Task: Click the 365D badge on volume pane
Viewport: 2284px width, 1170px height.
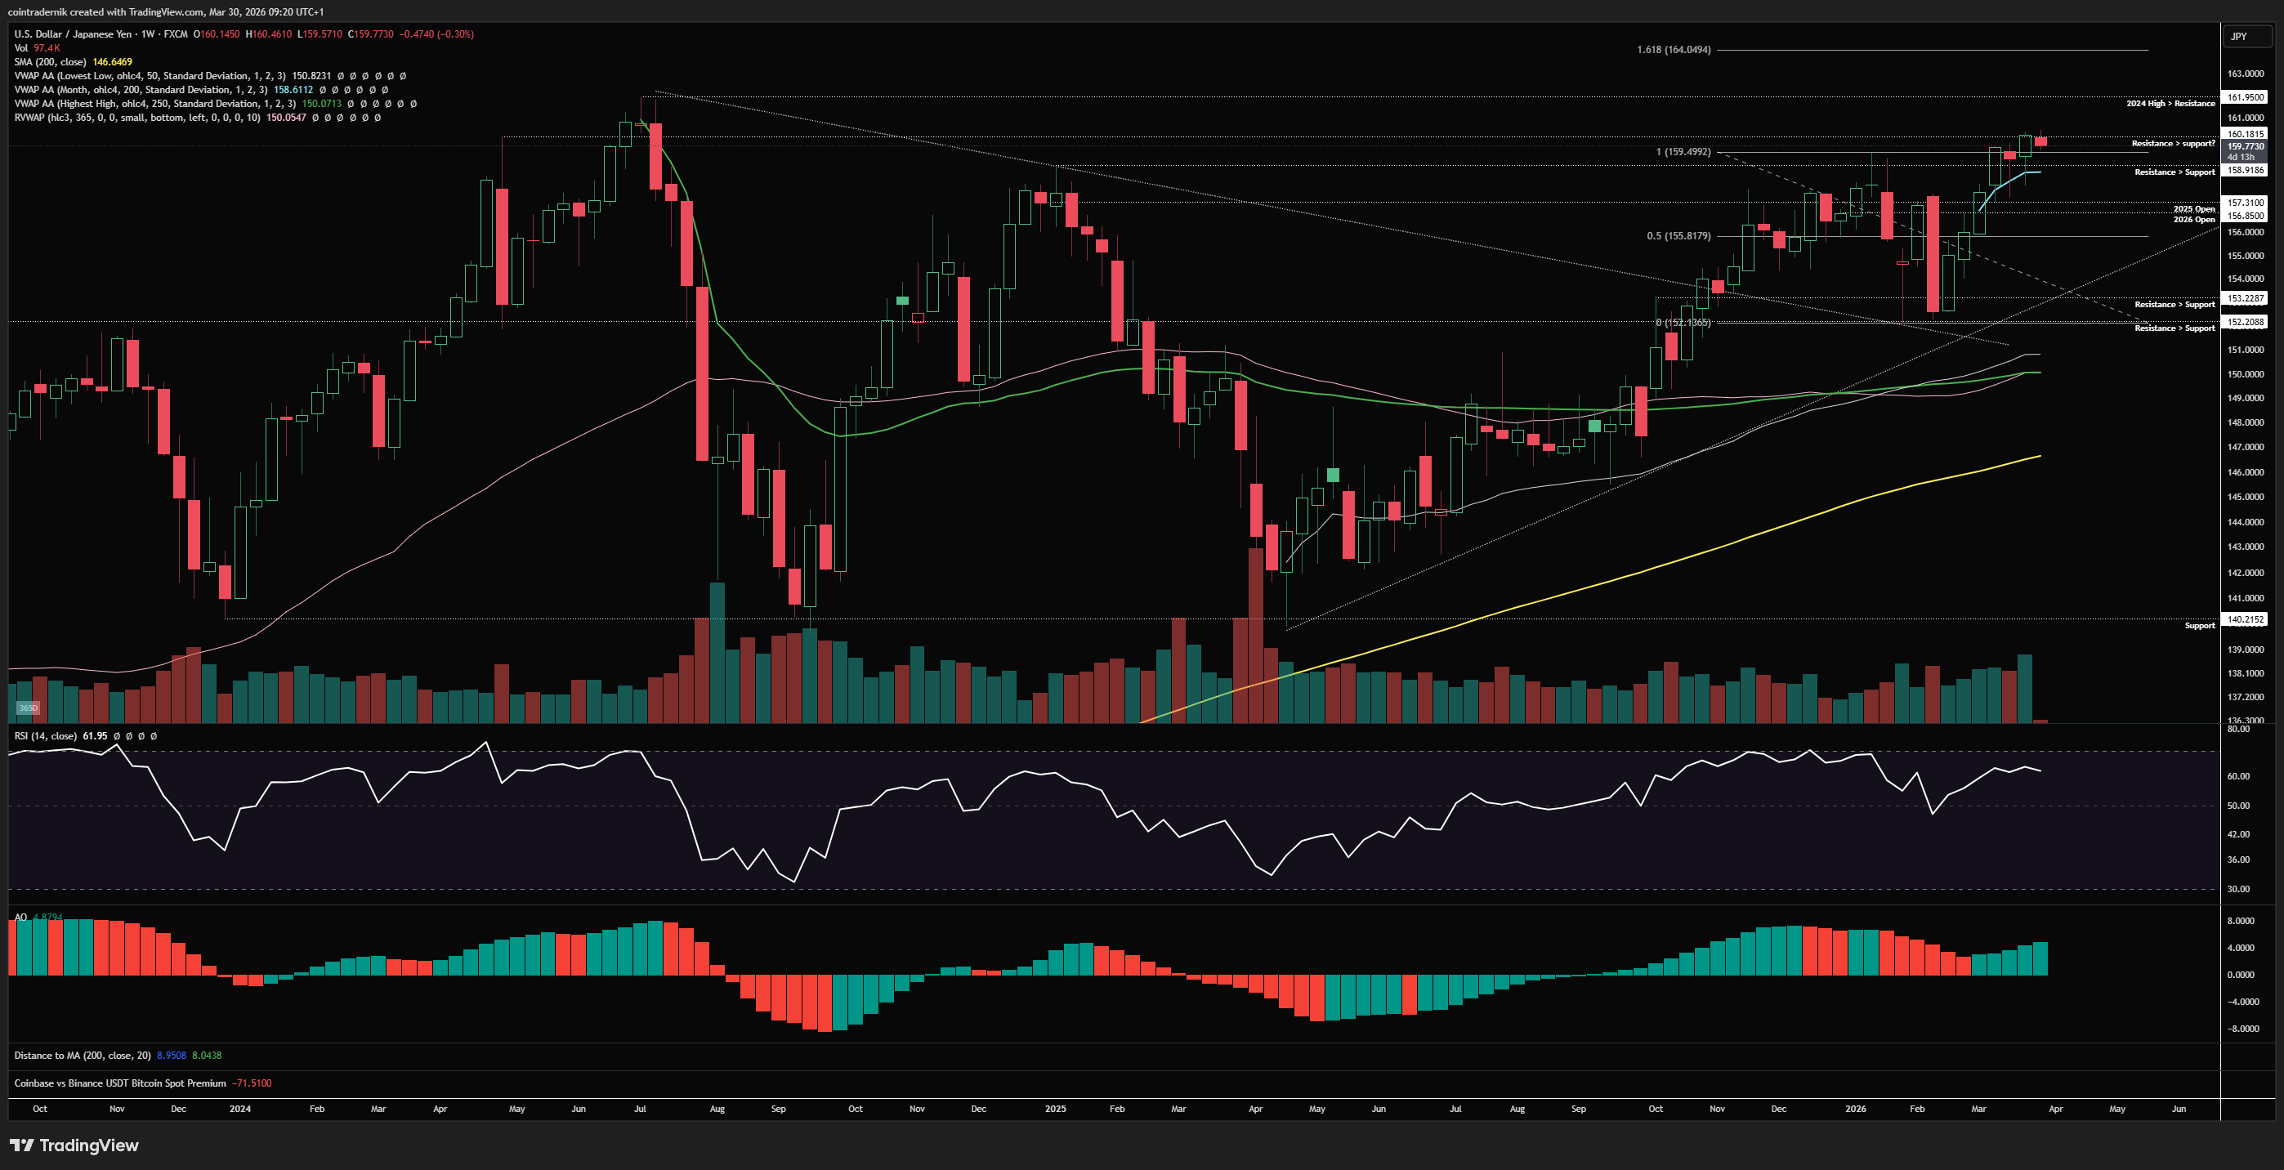Action: click(29, 708)
